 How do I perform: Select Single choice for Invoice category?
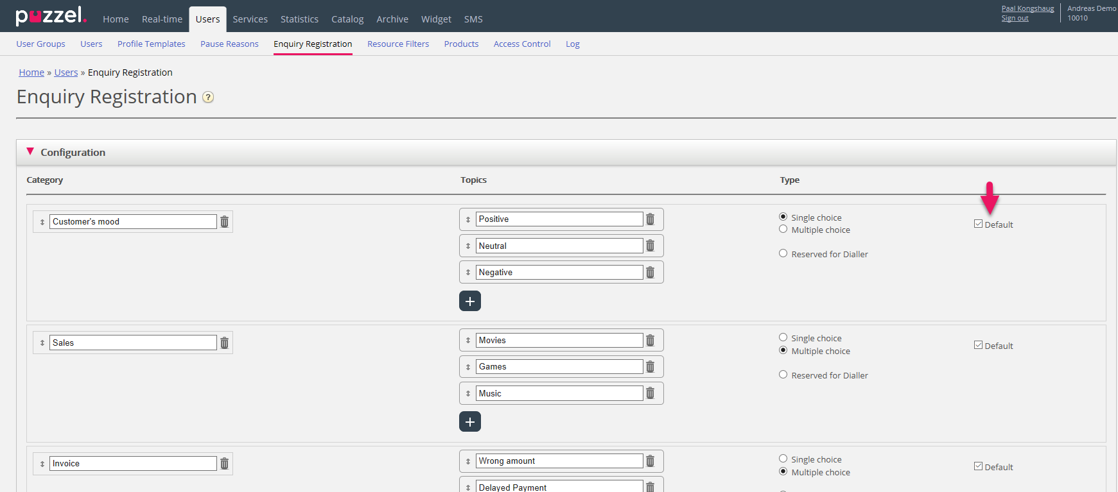(783, 459)
